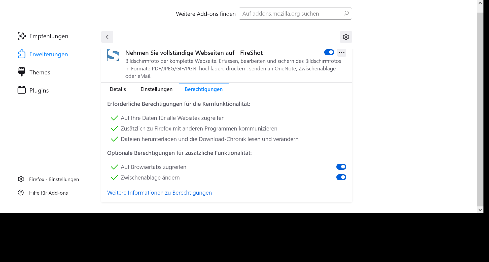This screenshot has width=489, height=262.
Task: Click the Empfehlungen sparkle icon
Action: pos(22,36)
